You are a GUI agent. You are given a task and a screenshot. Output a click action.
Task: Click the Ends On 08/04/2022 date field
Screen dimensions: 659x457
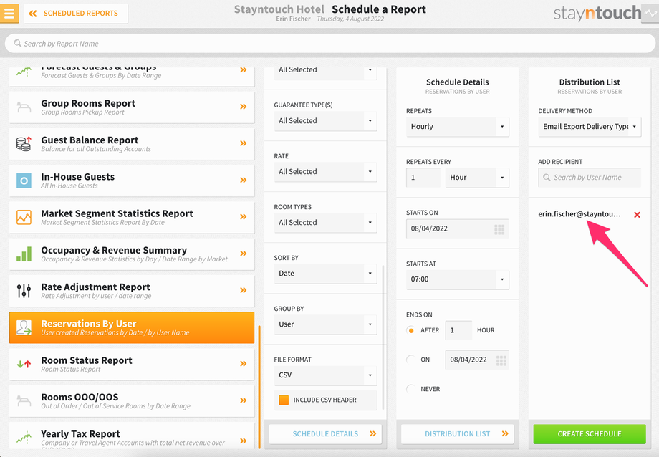(476, 360)
